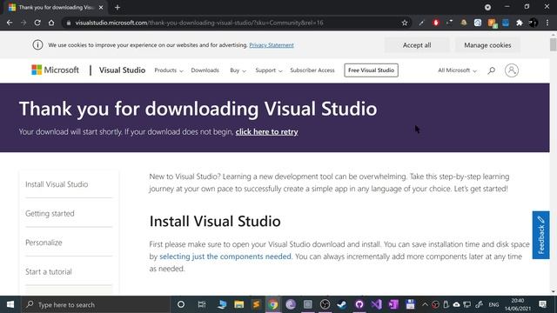The image size is (557, 313).
Task: Open File Explorer from taskbar
Action: tap(239, 304)
